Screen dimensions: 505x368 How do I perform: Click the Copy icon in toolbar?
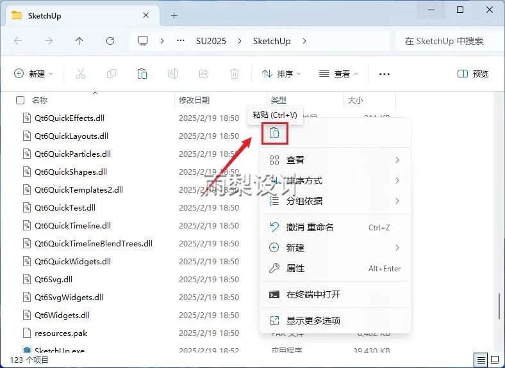pyautogui.click(x=112, y=74)
